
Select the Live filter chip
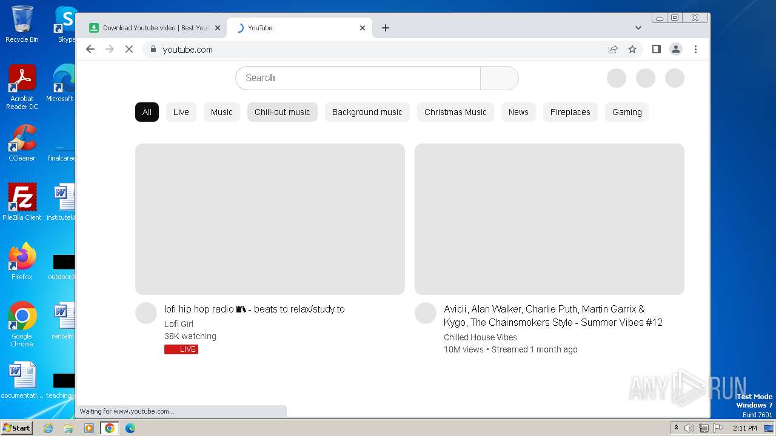point(181,112)
